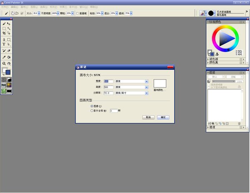Open the 帮助 menu

pyautogui.click(x=94, y=7)
